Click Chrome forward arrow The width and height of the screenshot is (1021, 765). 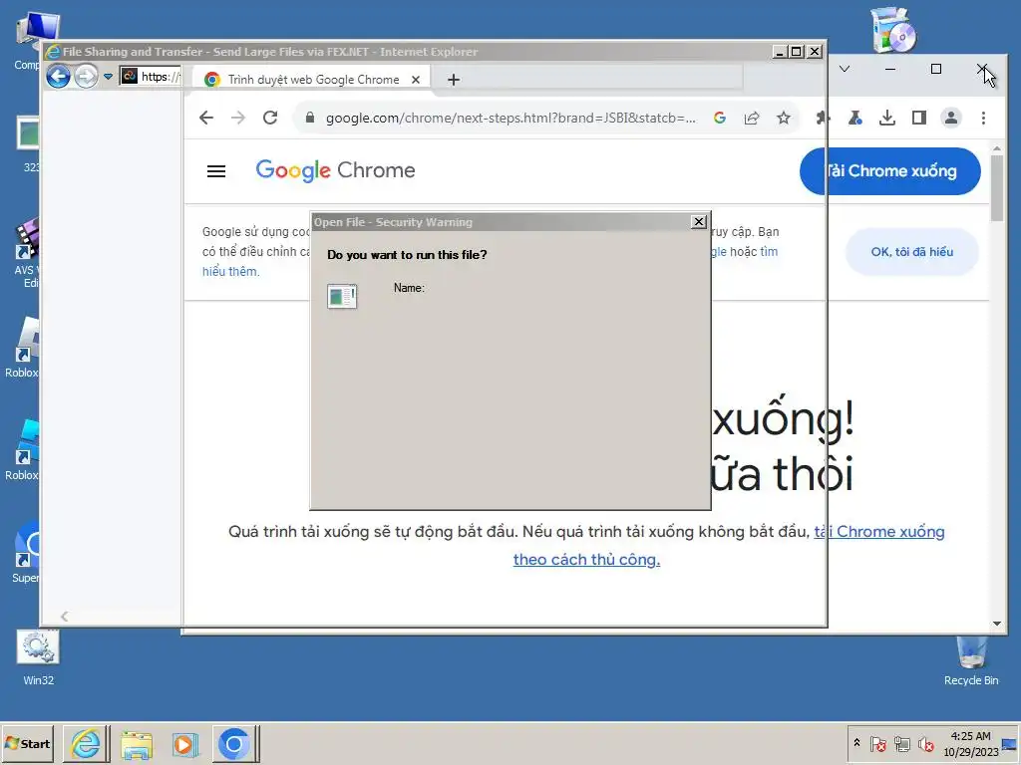click(238, 118)
